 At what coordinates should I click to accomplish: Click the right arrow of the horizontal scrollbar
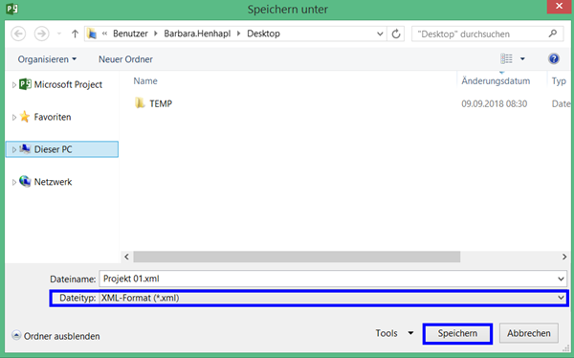564,257
